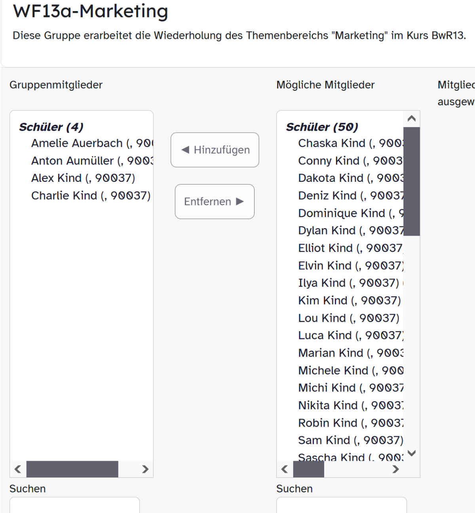Click right scroll arrow in Gruppenmitglieder list
475x513 pixels.
click(145, 469)
